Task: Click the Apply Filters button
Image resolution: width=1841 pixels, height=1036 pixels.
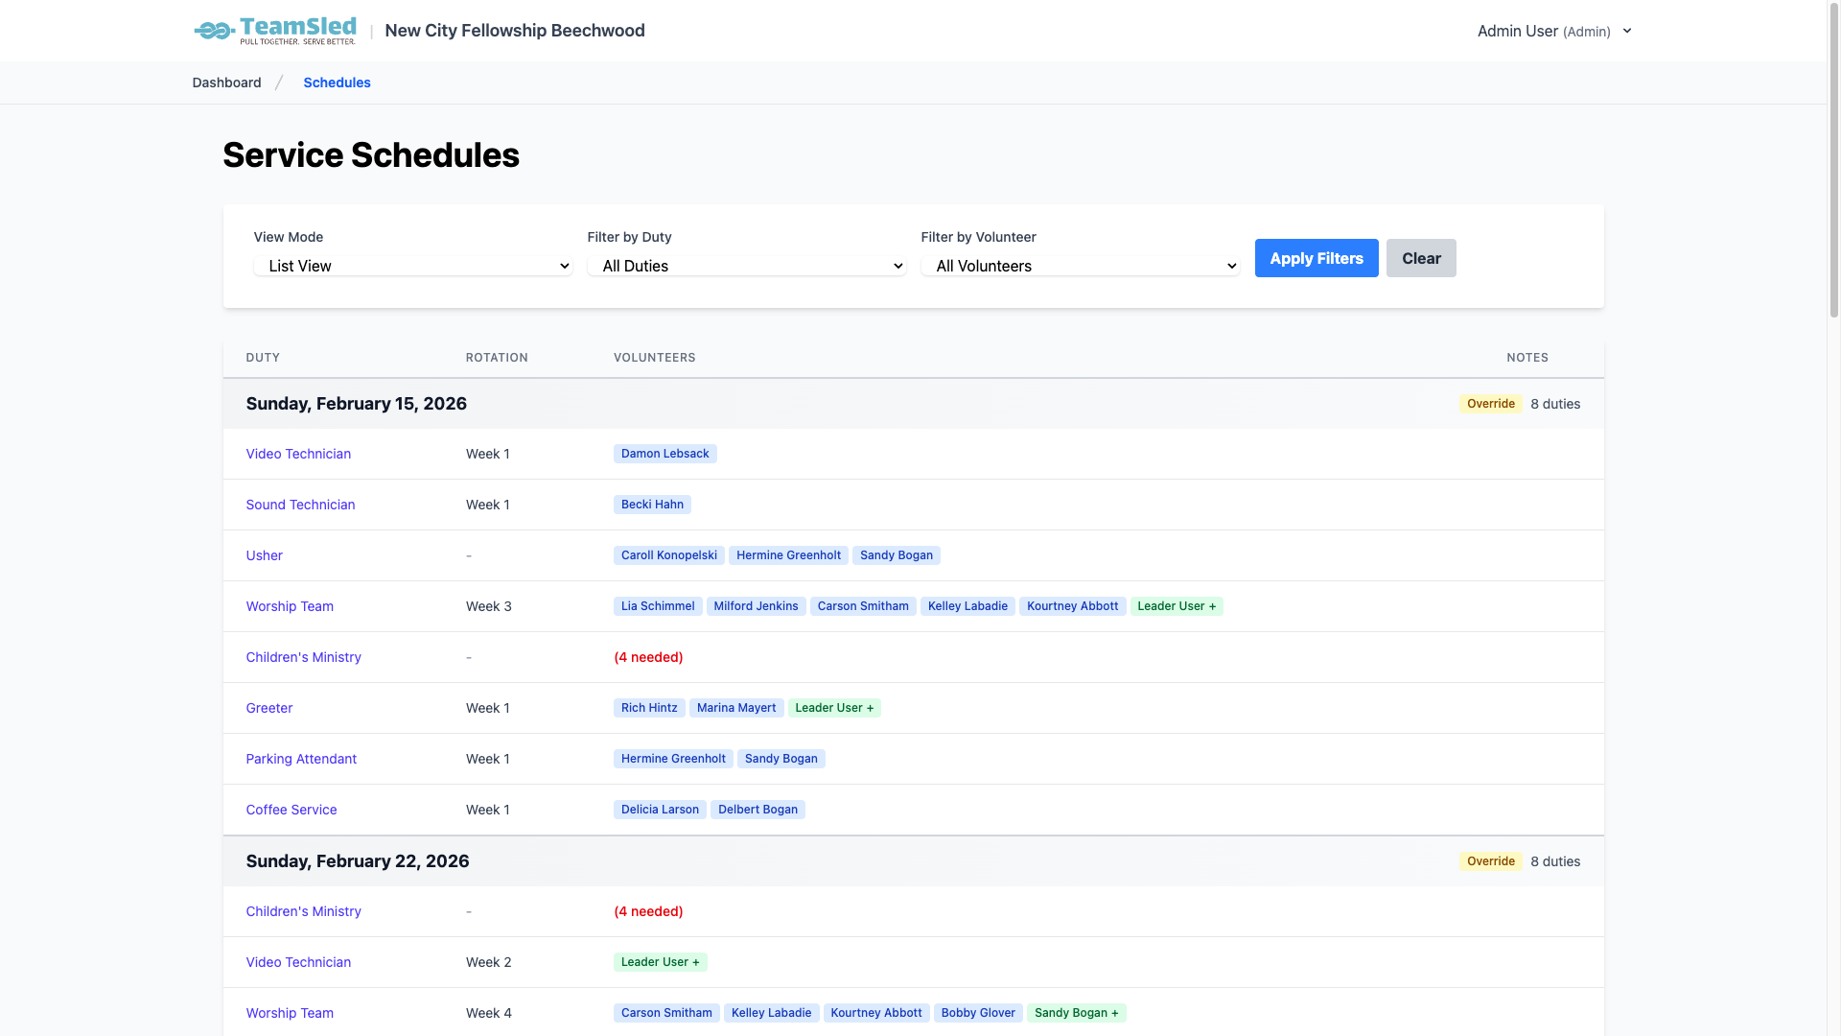Action: coord(1316,258)
